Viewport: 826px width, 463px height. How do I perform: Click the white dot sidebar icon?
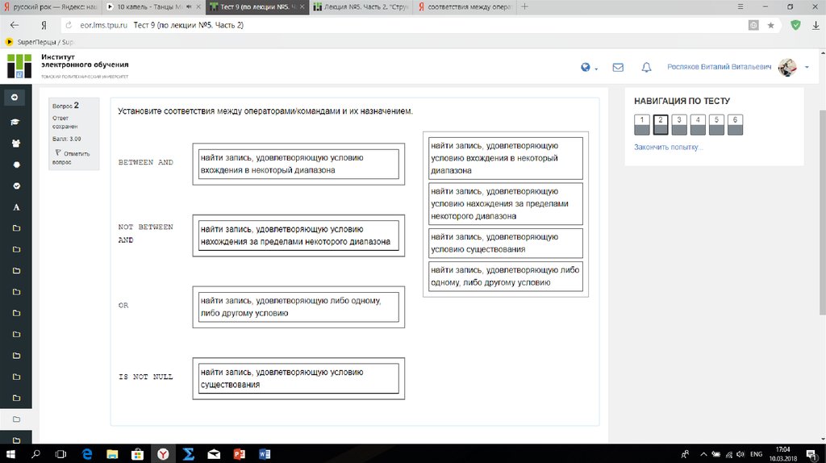pyautogui.click(x=16, y=165)
